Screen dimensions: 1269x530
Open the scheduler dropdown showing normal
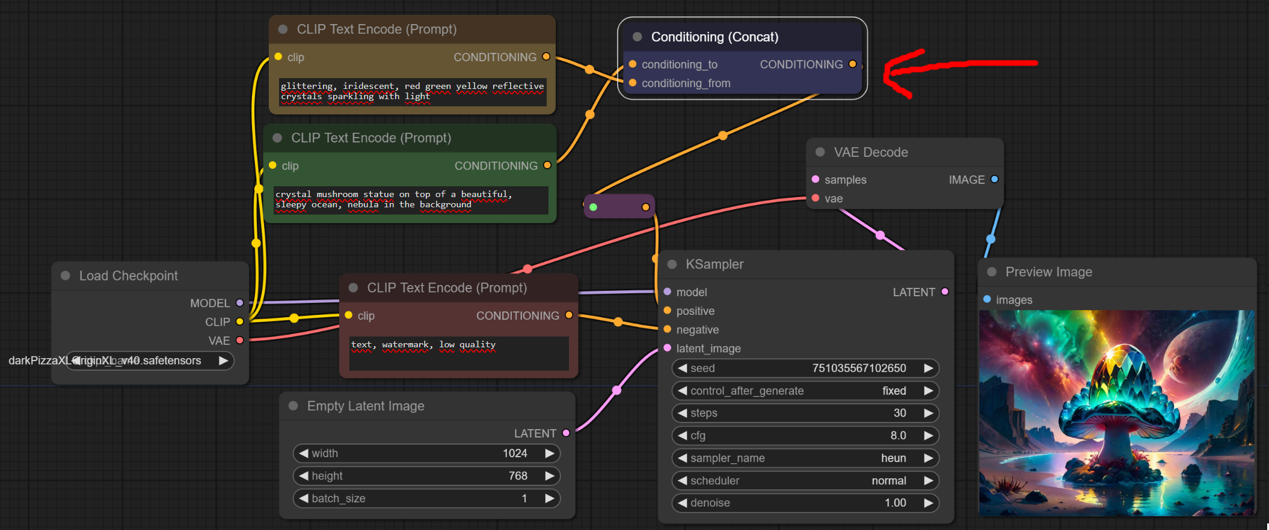(805, 481)
